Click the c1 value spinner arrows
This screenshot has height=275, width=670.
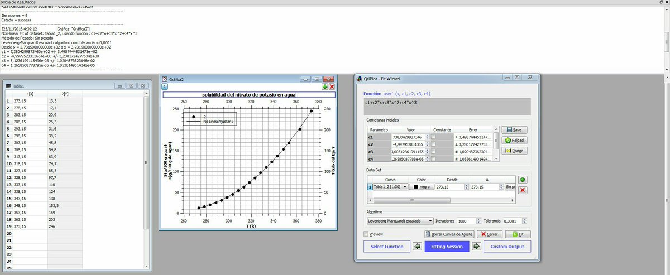pos(428,137)
